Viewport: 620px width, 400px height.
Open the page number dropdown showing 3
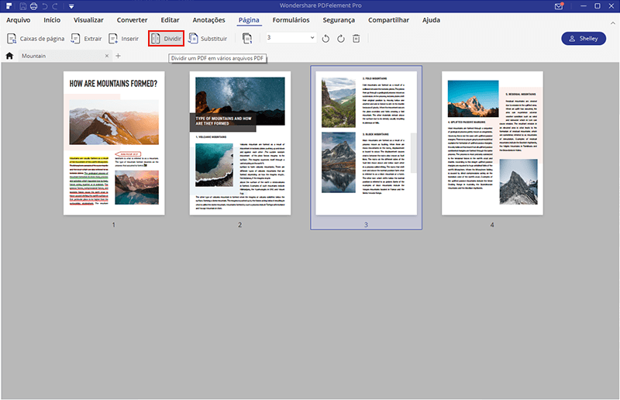[291, 37]
